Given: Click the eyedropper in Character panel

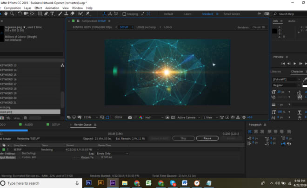Looking at the screenshot, I should click(305, 79).
